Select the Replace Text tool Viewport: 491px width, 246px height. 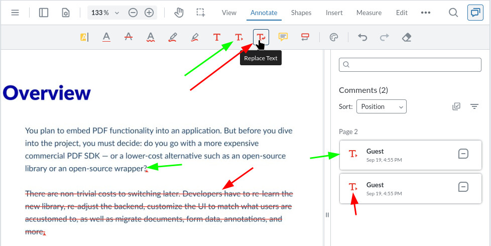pyautogui.click(x=261, y=37)
